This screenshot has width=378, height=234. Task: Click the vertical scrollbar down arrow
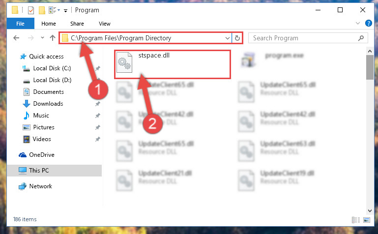(x=370, y=210)
